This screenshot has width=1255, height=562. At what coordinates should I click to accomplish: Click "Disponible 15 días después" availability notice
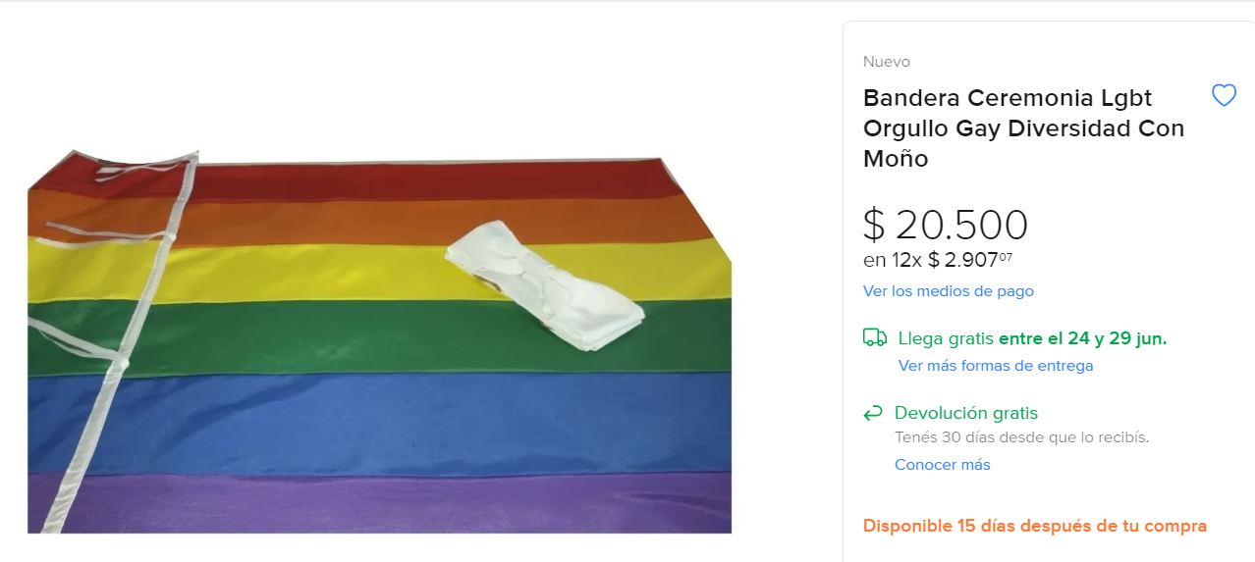click(1034, 526)
